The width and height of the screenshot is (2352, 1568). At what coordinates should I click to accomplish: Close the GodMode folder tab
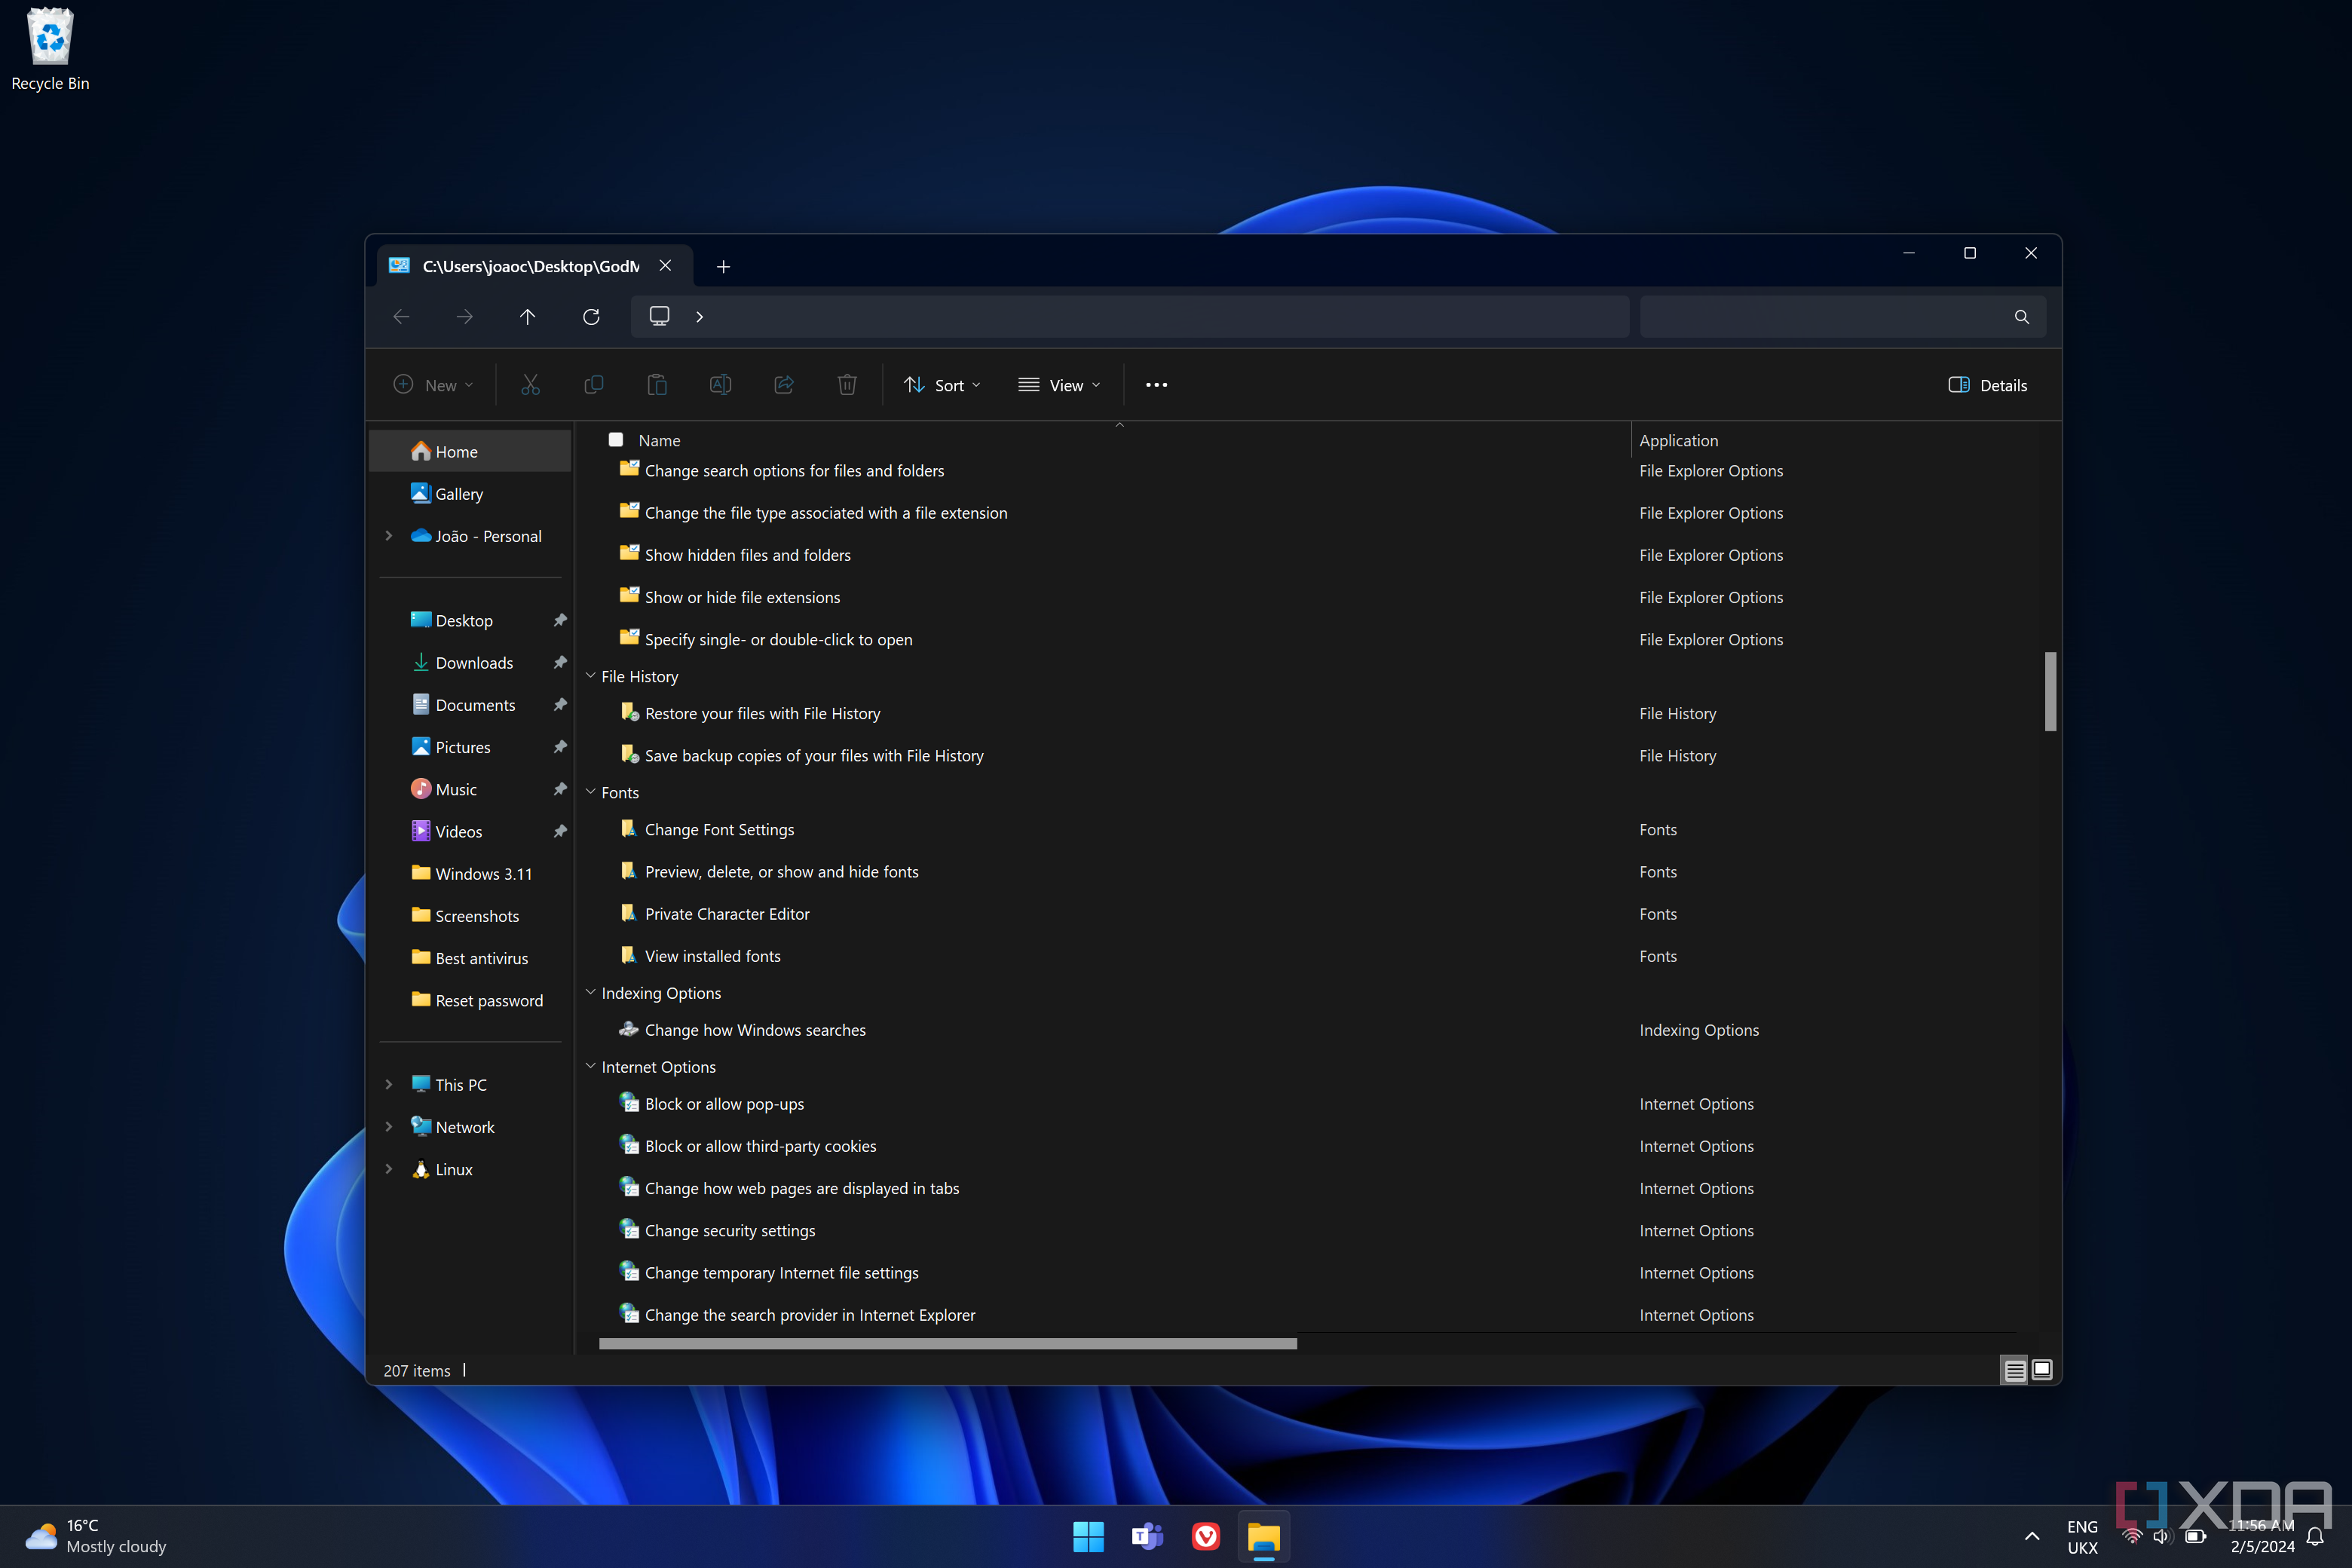(665, 266)
